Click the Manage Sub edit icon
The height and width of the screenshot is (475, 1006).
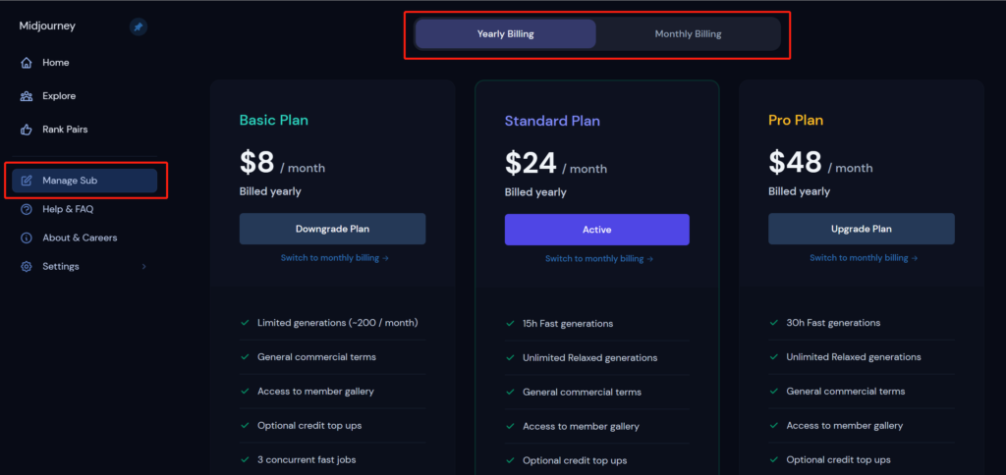pos(27,181)
